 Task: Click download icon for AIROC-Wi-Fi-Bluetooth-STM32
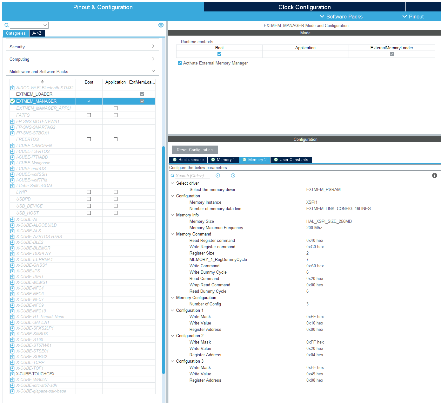click(12, 88)
